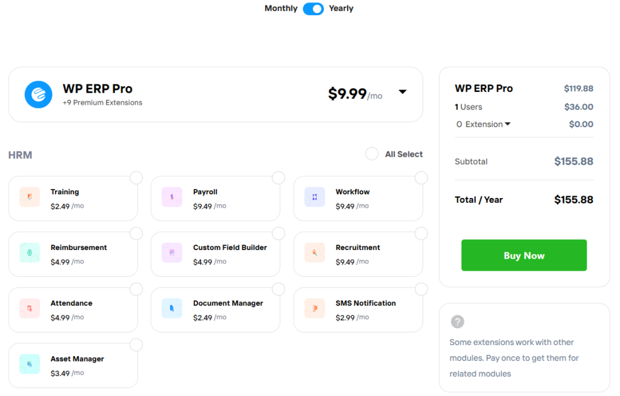Select the SMS Notification checkbox circle
The image size is (620, 396).
click(x=421, y=289)
